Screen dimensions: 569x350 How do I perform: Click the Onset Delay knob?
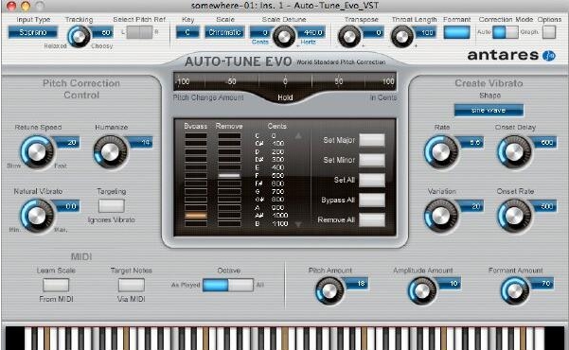[515, 152]
